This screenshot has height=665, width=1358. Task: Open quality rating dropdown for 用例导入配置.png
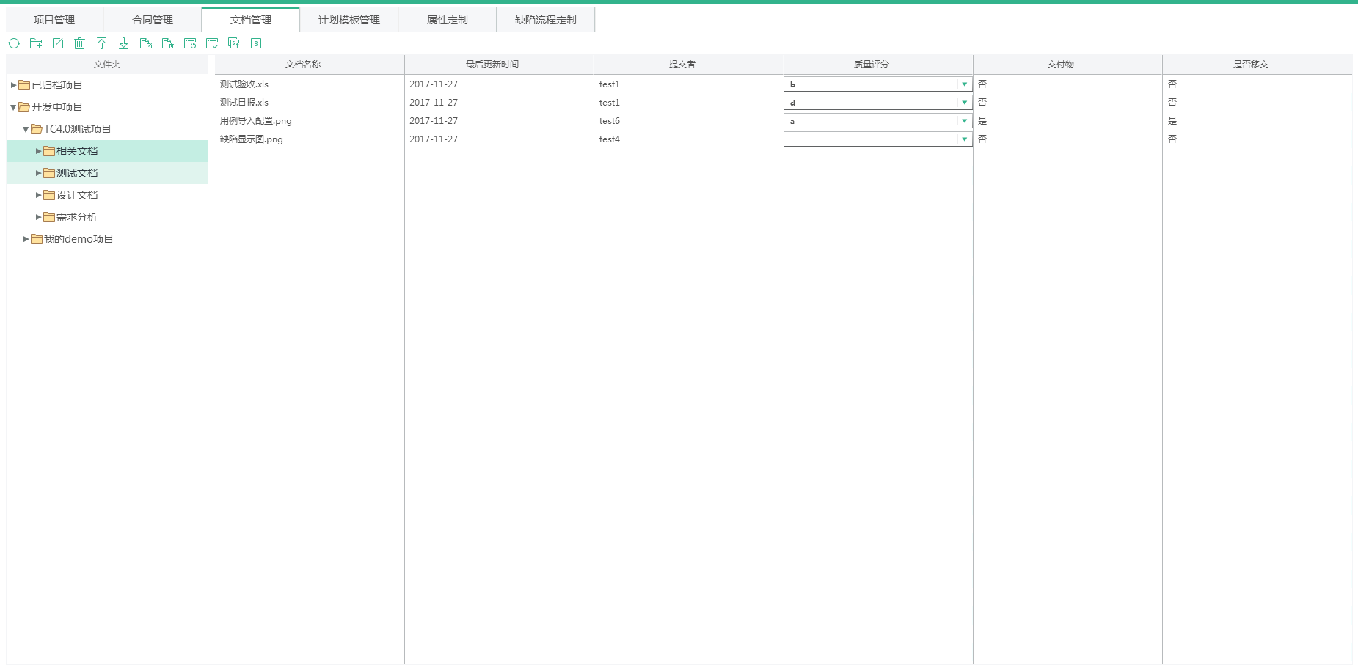(x=965, y=121)
